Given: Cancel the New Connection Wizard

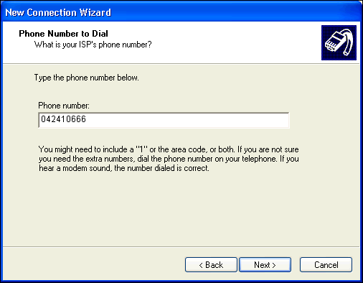Looking at the screenshot, I should pyautogui.click(x=326, y=264).
